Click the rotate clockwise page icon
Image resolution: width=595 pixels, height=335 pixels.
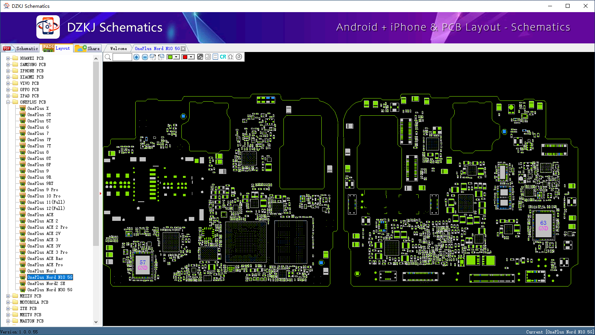point(153,57)
